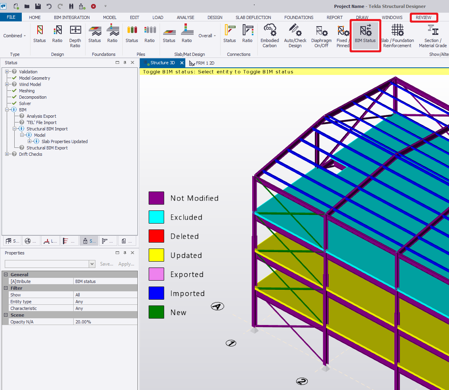Select Structural BIM Export tree item
This screenshot has width=449, height=390.
(x=47, y=148)
